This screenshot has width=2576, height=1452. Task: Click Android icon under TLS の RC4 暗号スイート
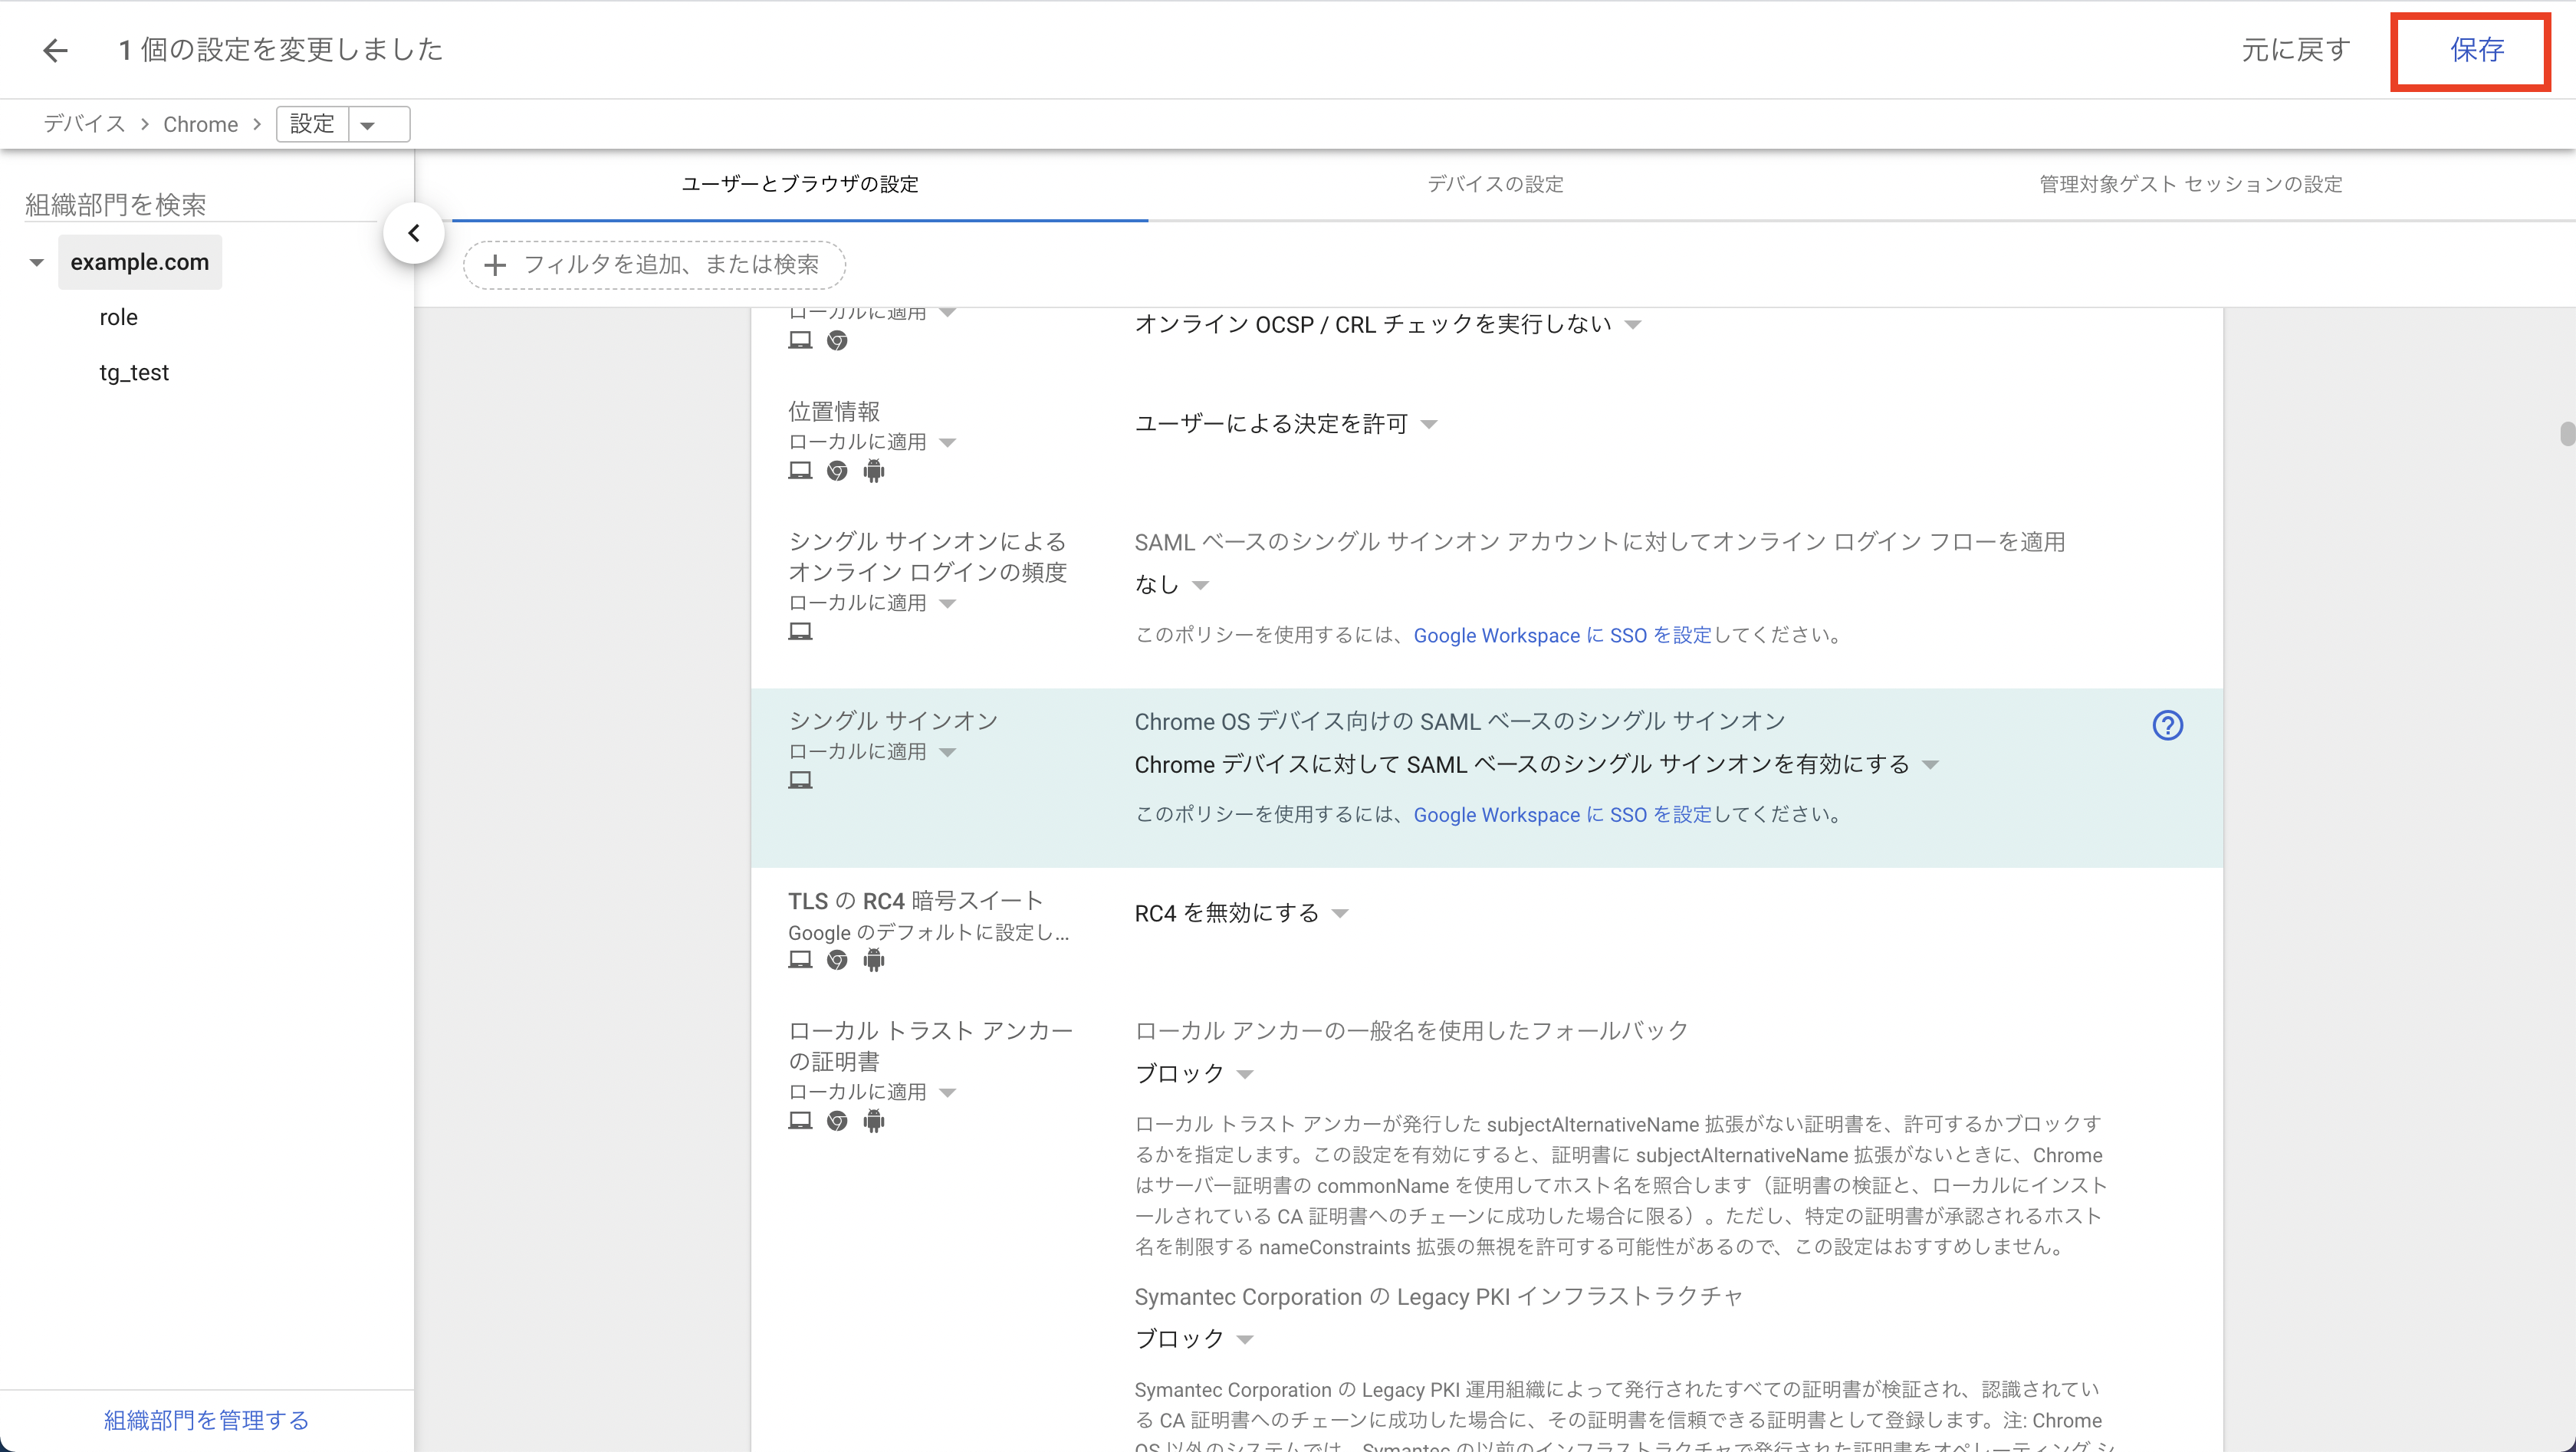[x=874, y=960]
